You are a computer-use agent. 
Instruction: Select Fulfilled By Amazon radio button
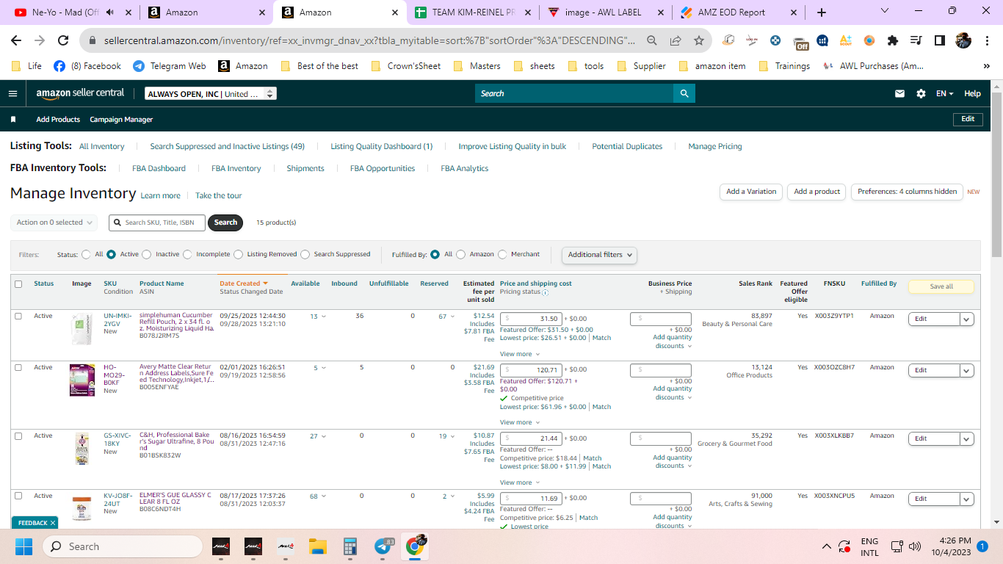point(460,254)
